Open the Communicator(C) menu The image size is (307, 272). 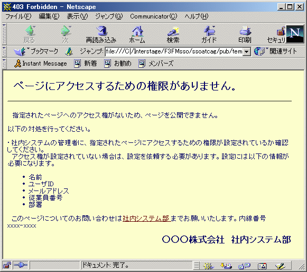(x=153, y=16)
